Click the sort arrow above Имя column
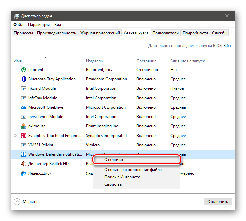Screen dimensions: 246x221 [x=46, y=57]
